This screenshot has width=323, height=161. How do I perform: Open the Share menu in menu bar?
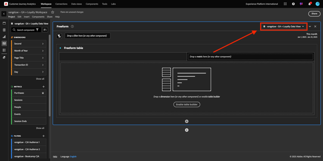tap(50, 17)
